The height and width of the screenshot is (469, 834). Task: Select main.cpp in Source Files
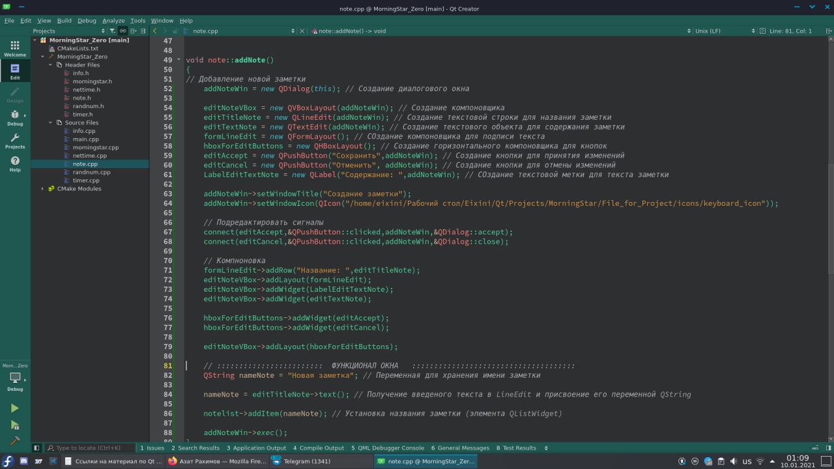click(85, 139)
